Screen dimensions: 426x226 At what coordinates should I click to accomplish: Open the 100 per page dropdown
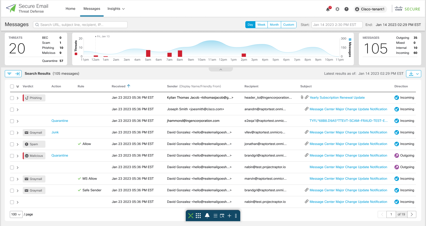16,214
